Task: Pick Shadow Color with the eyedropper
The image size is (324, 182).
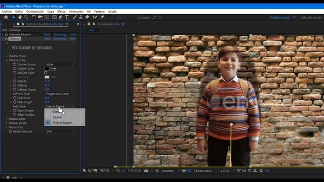Action: pos(53,69)
